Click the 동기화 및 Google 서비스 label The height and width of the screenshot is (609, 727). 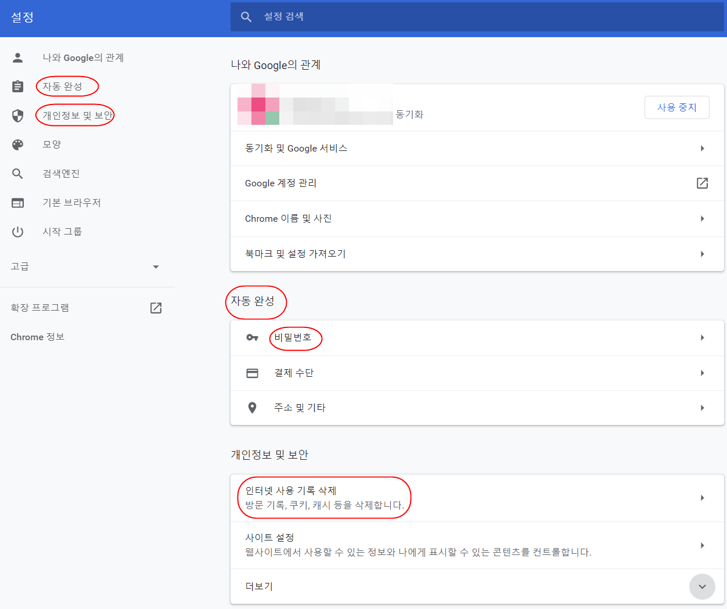tap(296, 149)
